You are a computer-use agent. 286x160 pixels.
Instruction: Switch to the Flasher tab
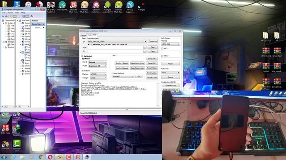pyautogui.click(x=83, y=35)
